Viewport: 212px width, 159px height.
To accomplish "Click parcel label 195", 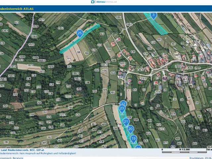I will click(x=94, y=91).
